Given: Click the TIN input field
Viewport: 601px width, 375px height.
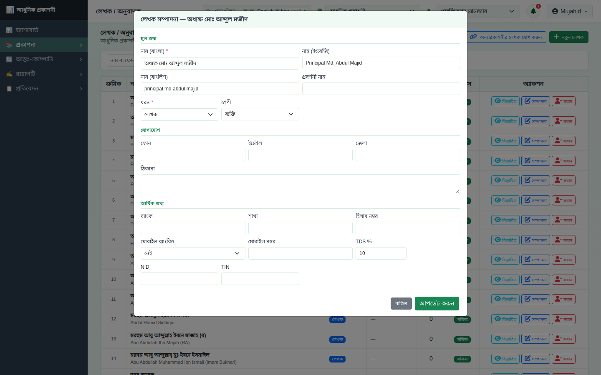Looking at the screenshot, I should pyautogui.click(x=260, y=279).
